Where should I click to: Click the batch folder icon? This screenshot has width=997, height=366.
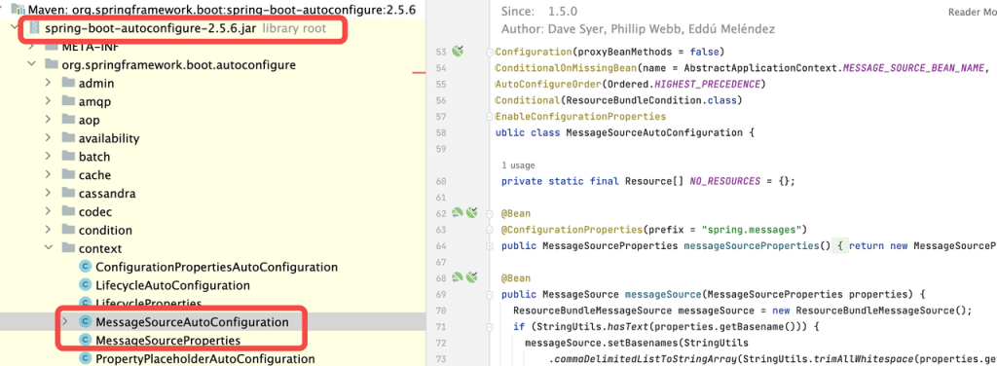[x=68, y=157]
